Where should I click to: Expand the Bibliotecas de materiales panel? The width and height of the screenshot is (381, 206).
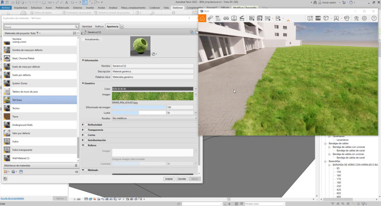pos(76,166)
